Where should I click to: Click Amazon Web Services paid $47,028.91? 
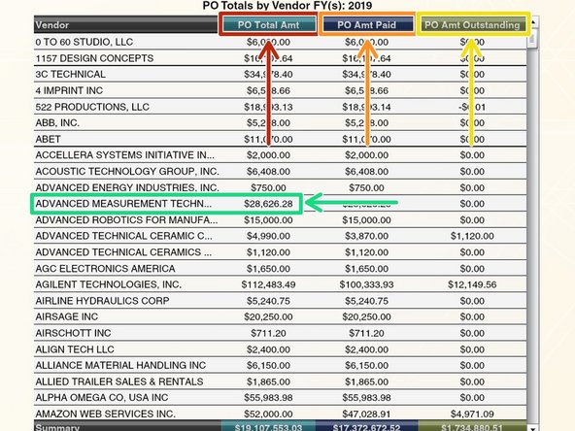367,414
